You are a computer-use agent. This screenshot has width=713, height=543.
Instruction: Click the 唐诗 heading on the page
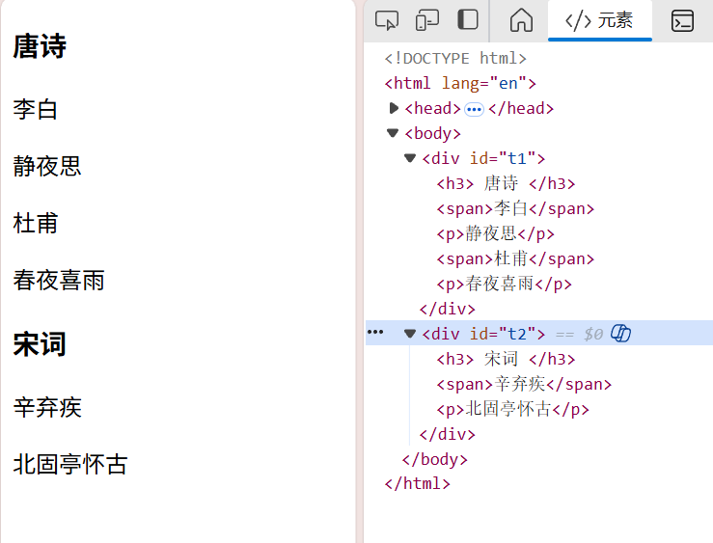[40, 46]
